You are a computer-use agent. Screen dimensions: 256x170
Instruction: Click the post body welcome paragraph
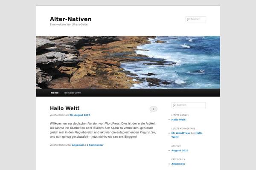(103, 130)
